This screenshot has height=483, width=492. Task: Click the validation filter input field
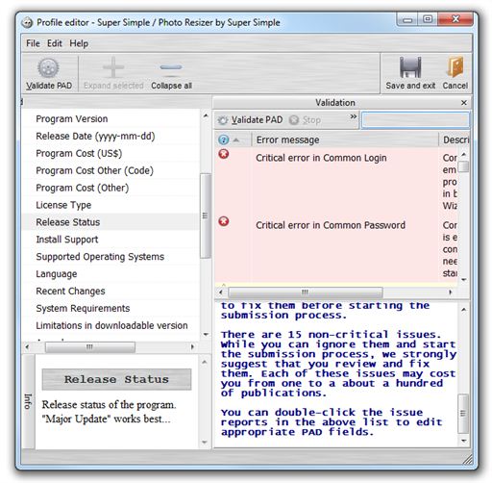coord(415,120)
